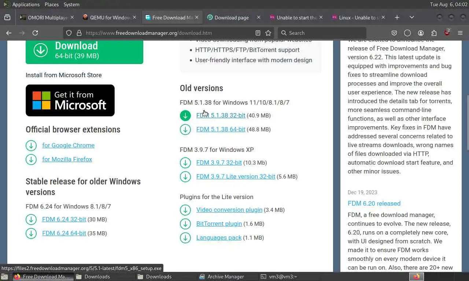
Task: Open the FDM 5.1.38 32-bit link
Action: (x=221, y=115)
